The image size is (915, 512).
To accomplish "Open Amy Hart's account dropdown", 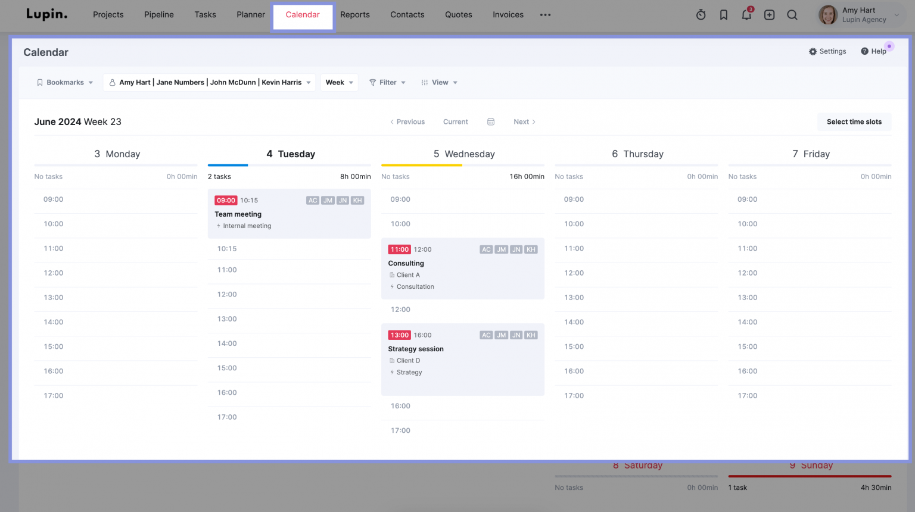I will [x=858, y=15].
